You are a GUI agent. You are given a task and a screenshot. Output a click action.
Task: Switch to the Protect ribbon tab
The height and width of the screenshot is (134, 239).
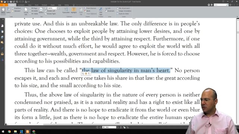(x=44, y=5)
